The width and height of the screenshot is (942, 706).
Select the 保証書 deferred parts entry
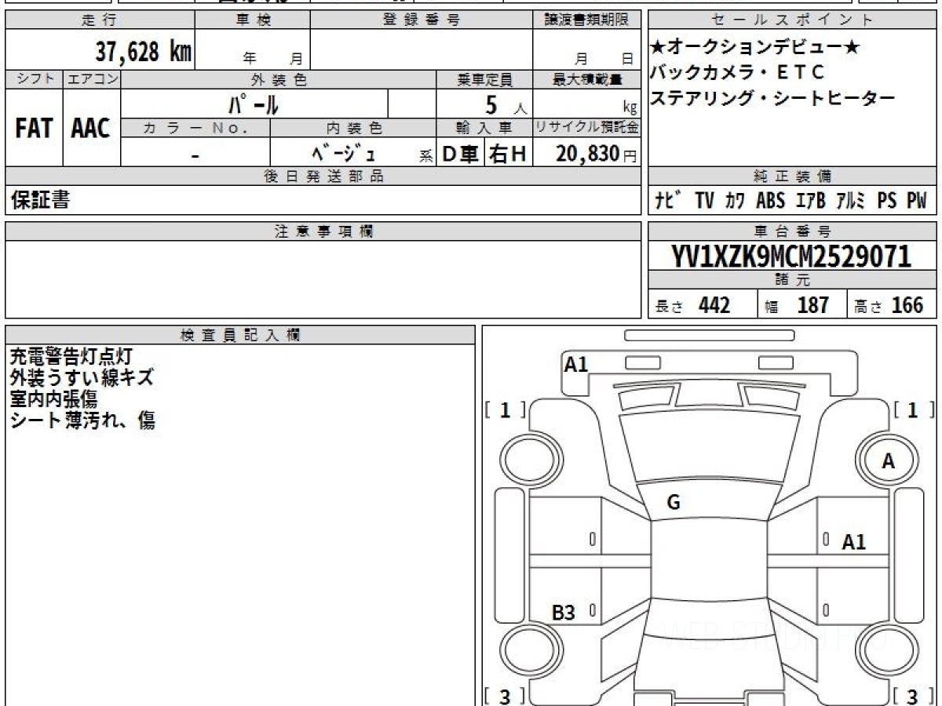pyautogui.click(x=39, y=201)
